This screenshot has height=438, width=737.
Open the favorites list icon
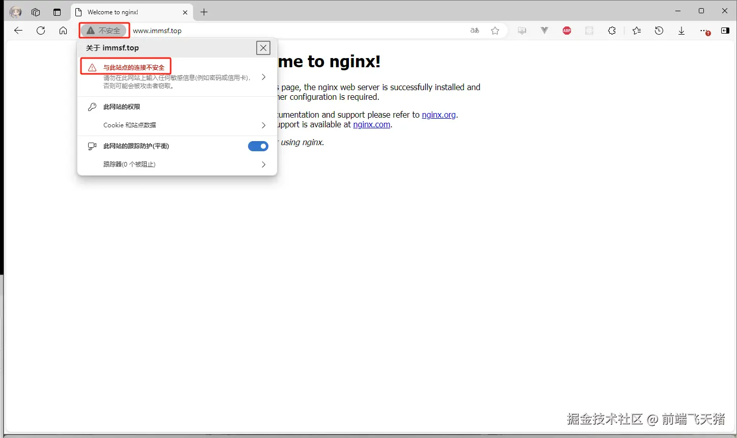637,31
